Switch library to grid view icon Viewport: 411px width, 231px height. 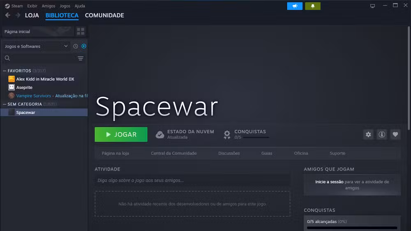coord(81,32)
